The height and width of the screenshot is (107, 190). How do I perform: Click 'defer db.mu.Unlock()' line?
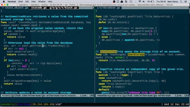click(x=114, y=22)
